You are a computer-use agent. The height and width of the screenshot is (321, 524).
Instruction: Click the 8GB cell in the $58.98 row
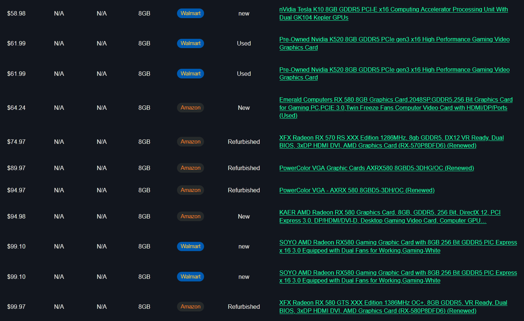pos(144,13)
